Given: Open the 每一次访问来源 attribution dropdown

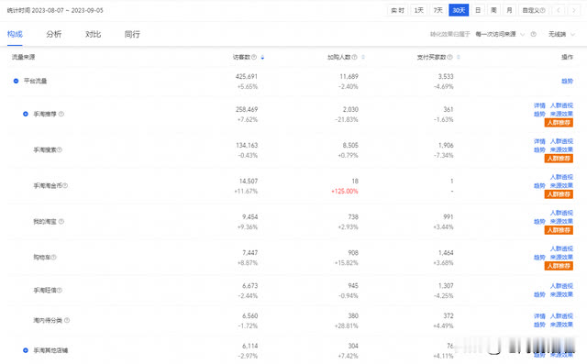Looking at the screenshot, I should tap(500, 34).
